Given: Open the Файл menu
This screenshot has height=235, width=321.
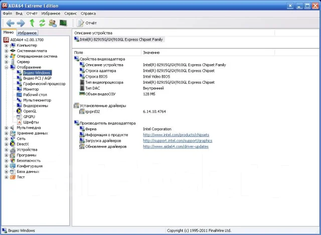Looking at the screenshot, I should [7, 14].
